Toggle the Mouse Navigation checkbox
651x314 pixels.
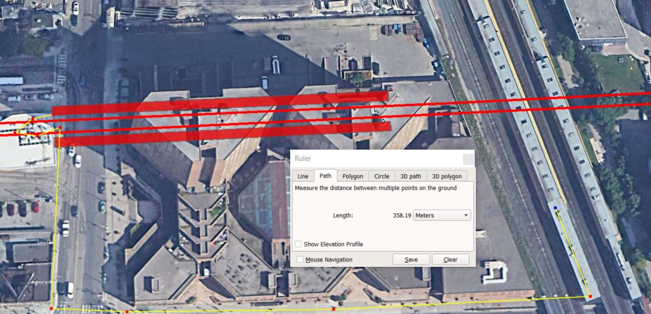(300, 260)
